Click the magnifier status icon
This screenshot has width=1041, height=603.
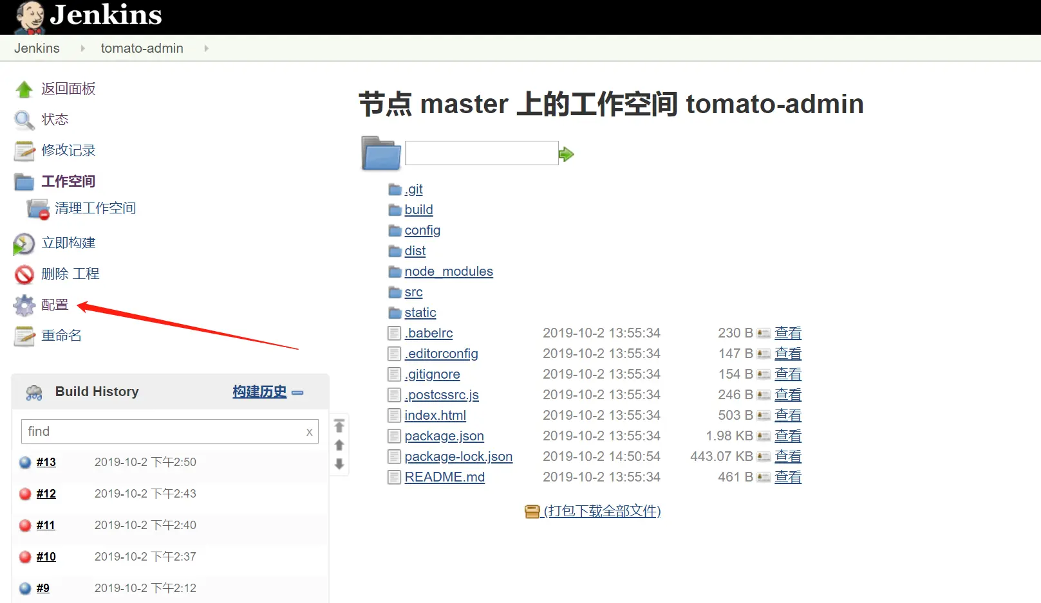pyautogui.click(x=24, y=120)
